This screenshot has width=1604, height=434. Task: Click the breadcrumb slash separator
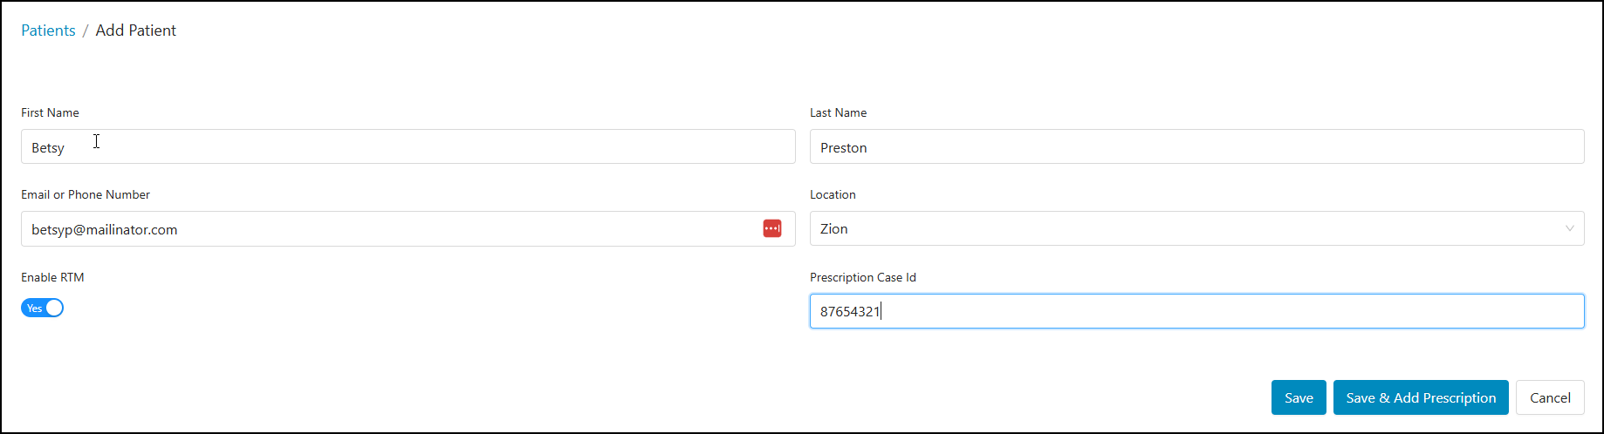[x=86, y=31]
